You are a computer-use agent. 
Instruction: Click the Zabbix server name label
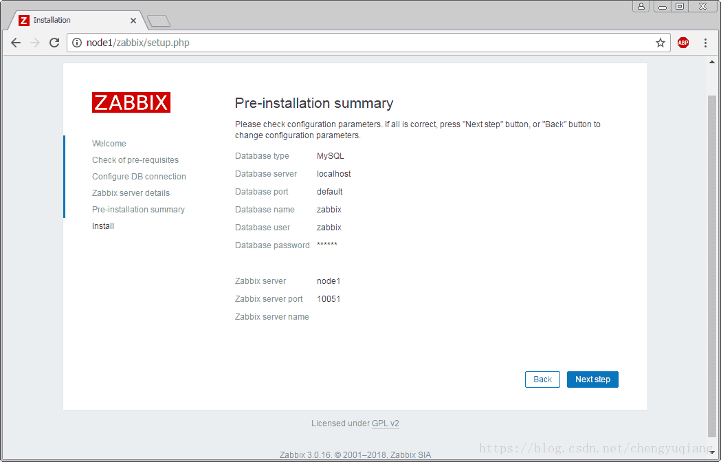271,317
